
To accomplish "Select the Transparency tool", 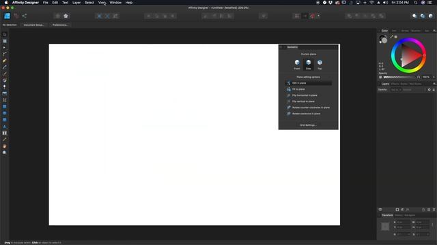I will pos(5,87).
